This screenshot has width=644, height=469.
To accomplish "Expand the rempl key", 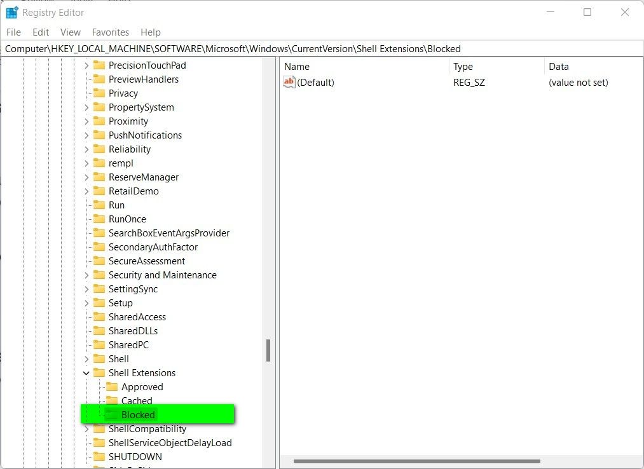I will click(x=86, y=163).
